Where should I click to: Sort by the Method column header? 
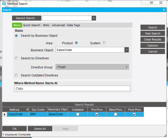point(16,110)
